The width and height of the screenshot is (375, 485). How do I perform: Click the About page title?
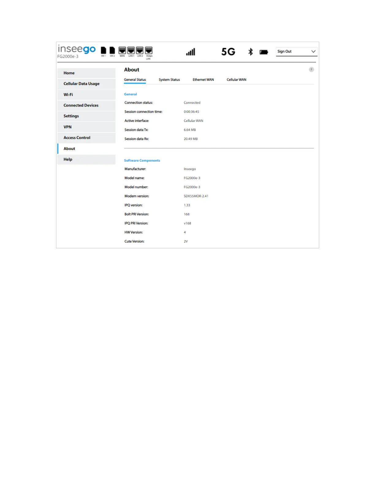click(132, 70)
